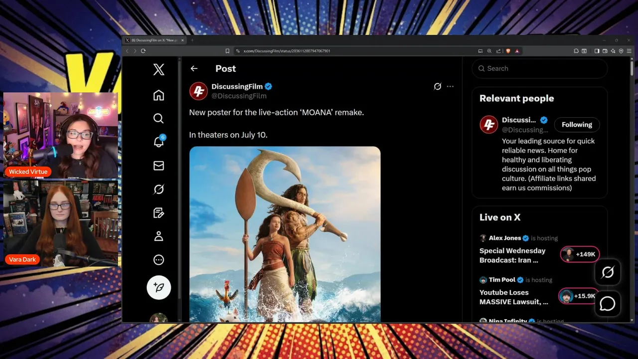
Task: Open the Articles compose icon in sidebar
Action: pyautogui.click(x=159, y=213)
